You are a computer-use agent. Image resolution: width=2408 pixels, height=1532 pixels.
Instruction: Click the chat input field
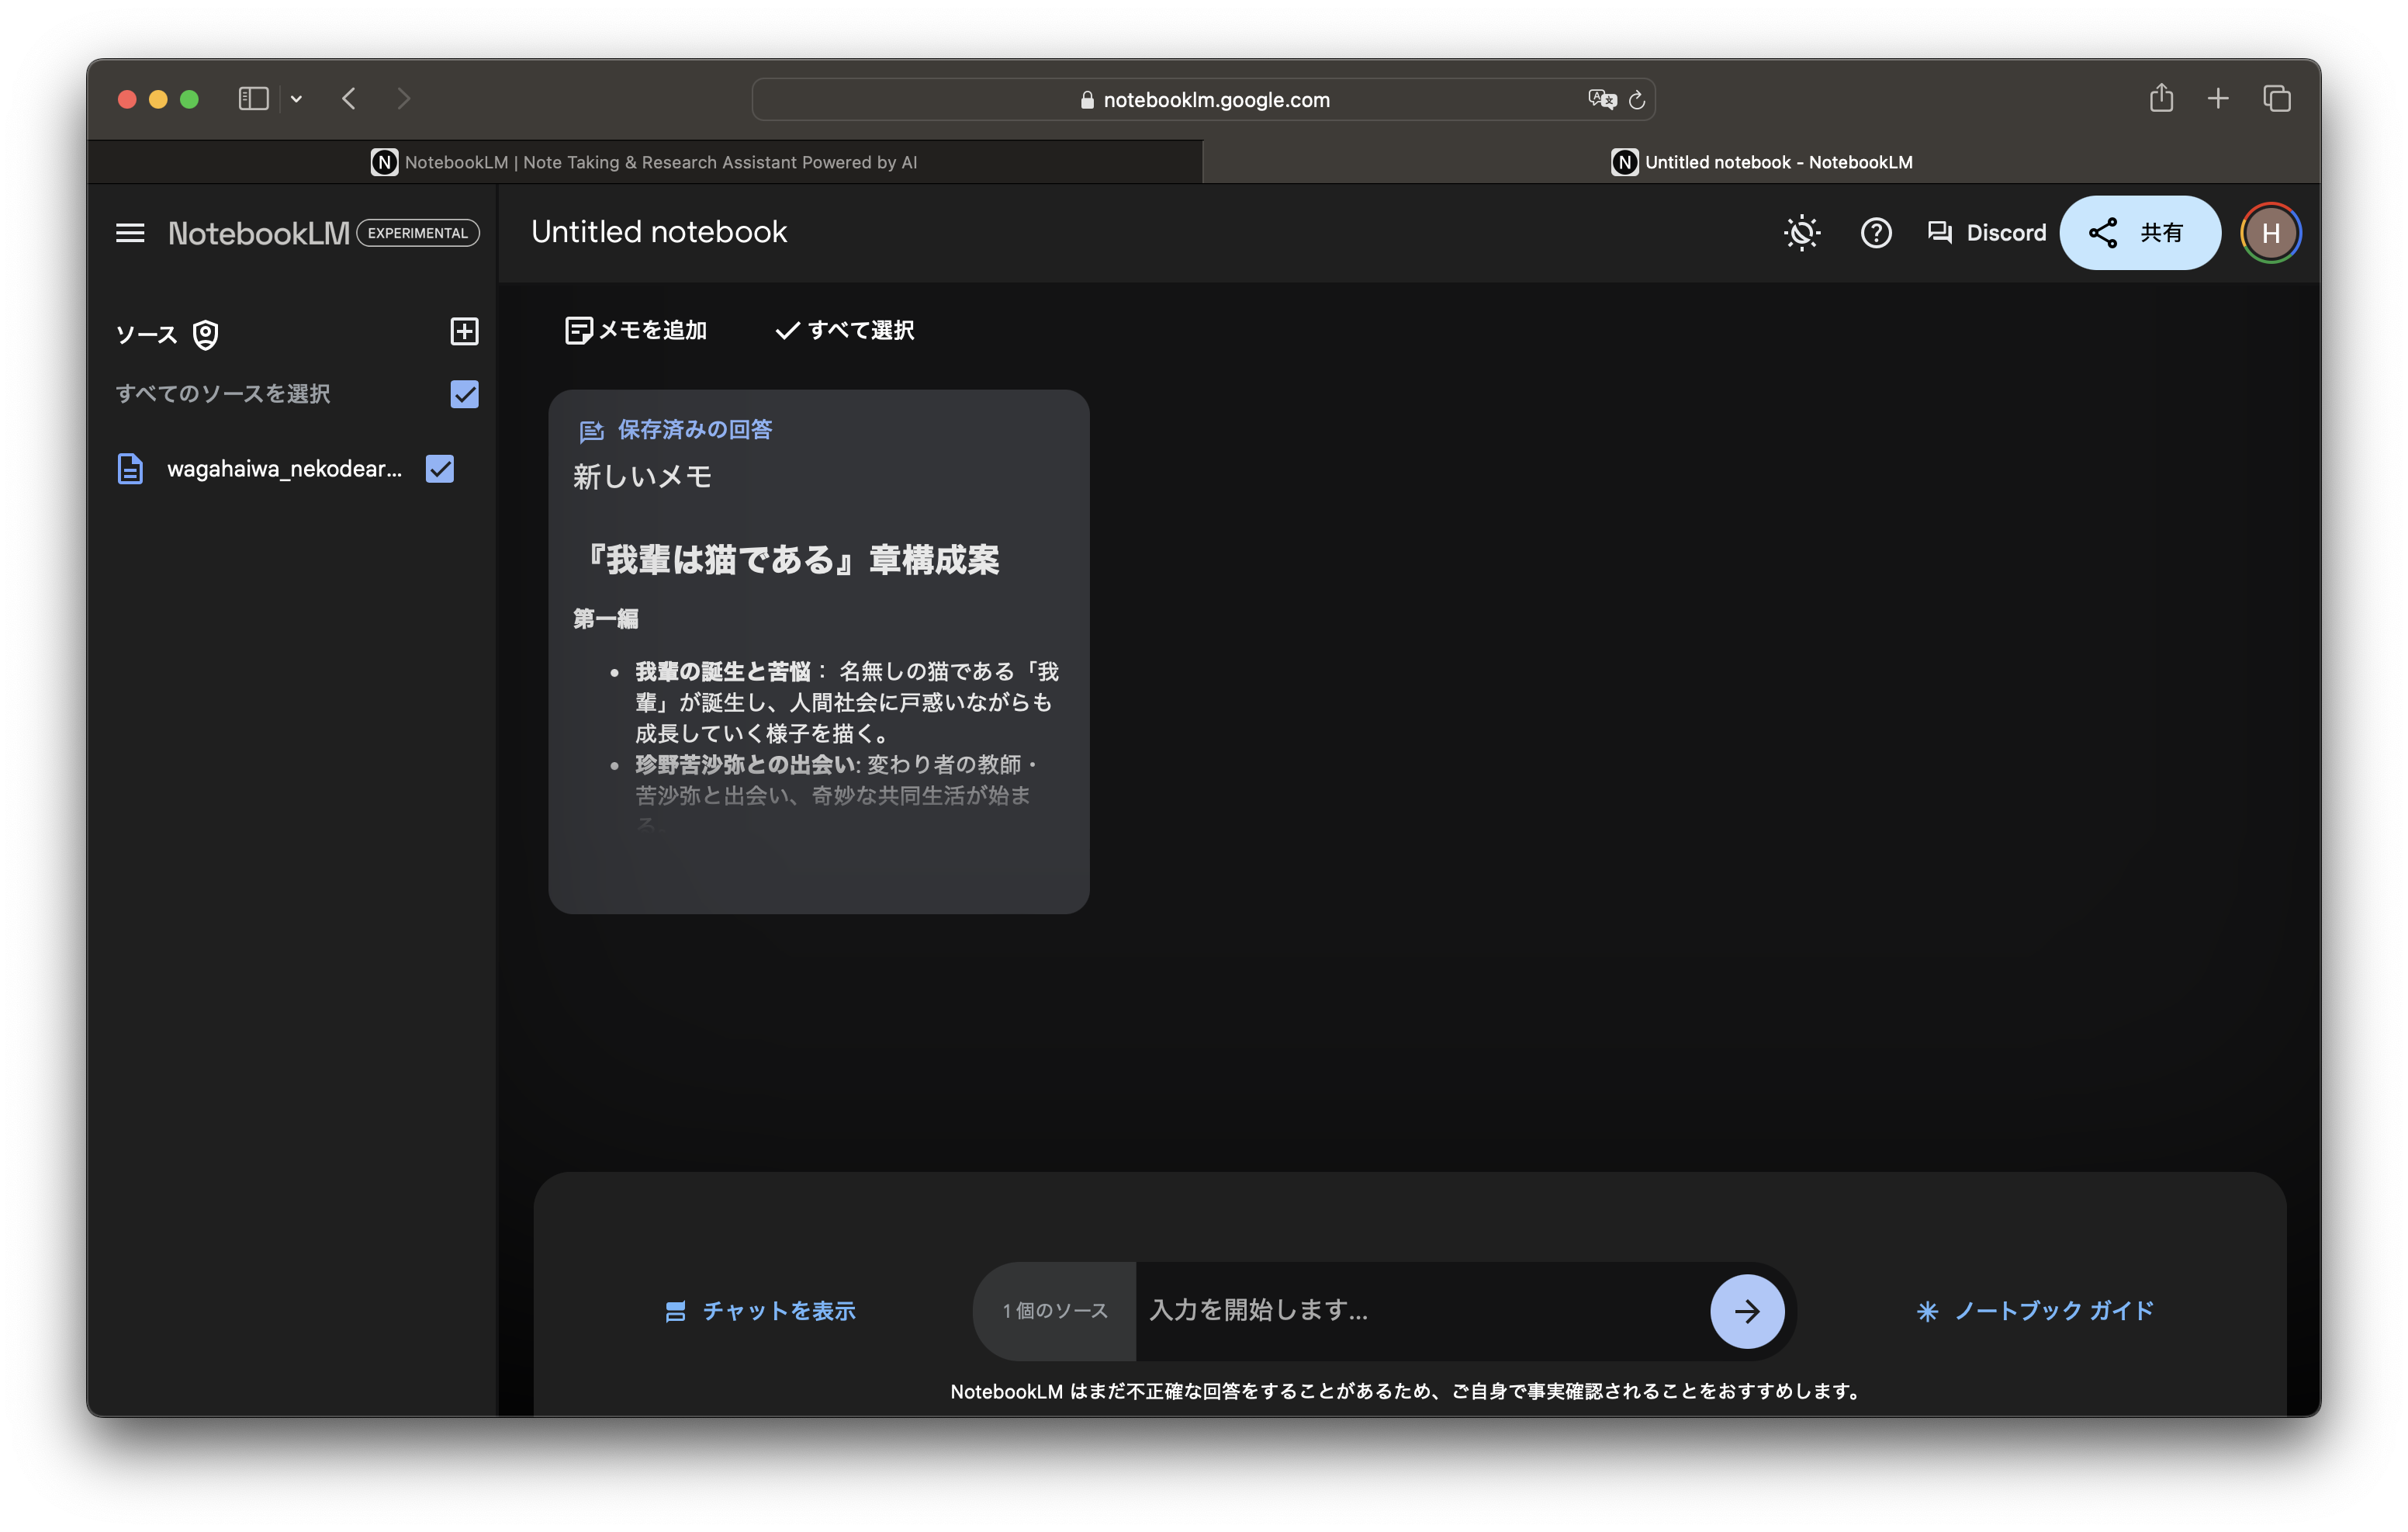pos(1420,1311)
